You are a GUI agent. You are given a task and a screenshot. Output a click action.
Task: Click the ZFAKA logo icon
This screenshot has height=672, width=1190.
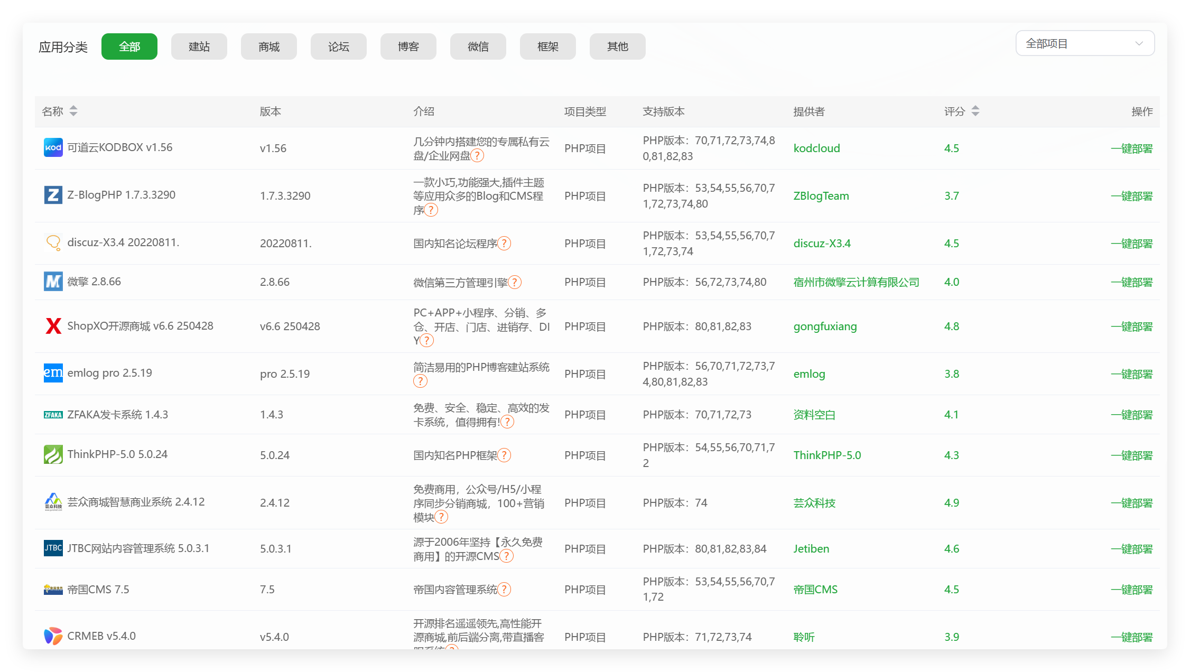point(53,415)
